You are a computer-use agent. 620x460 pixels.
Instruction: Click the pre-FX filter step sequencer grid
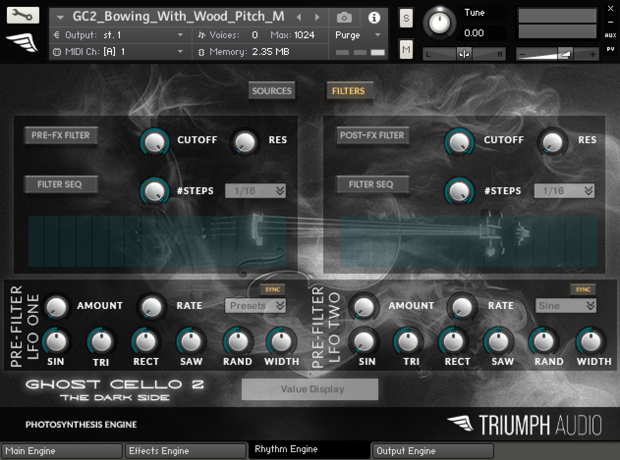click(x=157, y=241)
